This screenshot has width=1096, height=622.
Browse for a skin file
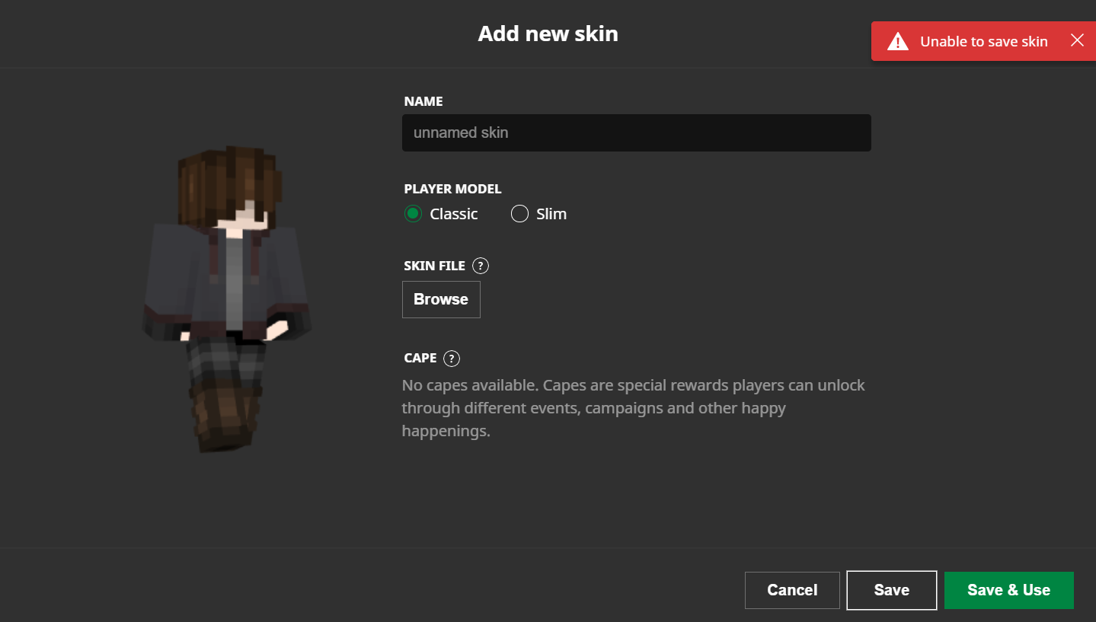[x=441, y=299]
